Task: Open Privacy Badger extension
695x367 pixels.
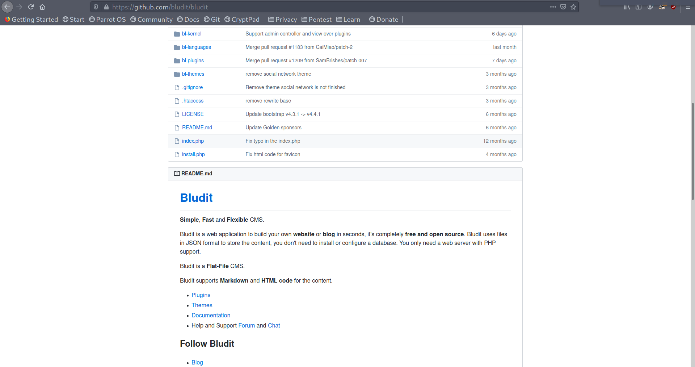Action: (662, 7)
